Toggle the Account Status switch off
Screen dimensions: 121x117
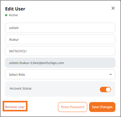coord(105,90)
